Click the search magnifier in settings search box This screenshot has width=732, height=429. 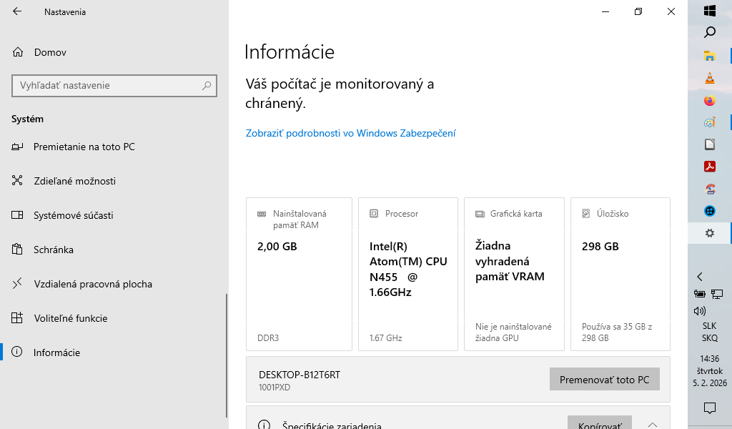click(x=207, y=85)
